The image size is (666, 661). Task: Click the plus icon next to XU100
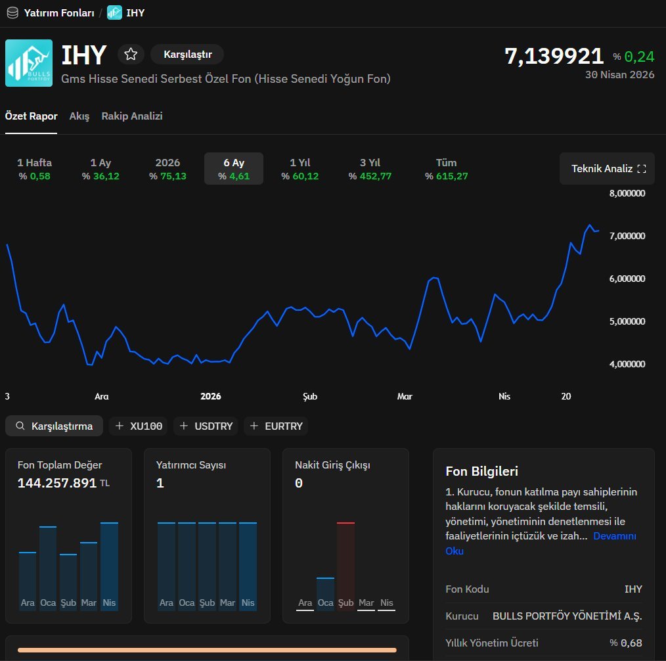tap(120, 426)
